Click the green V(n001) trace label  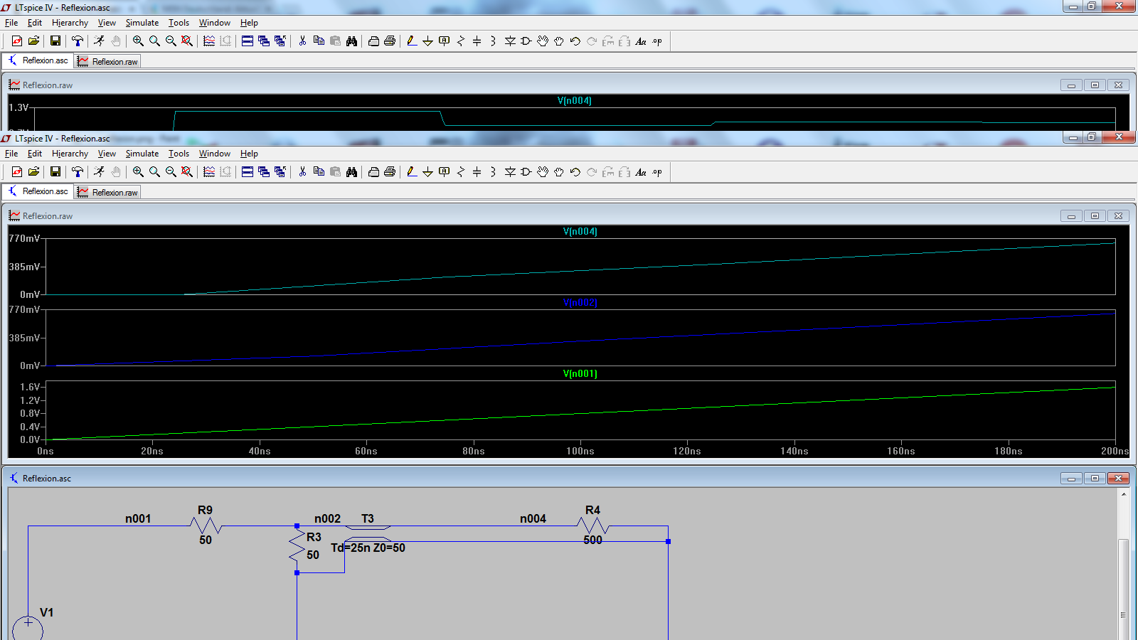tap(580, 373)
